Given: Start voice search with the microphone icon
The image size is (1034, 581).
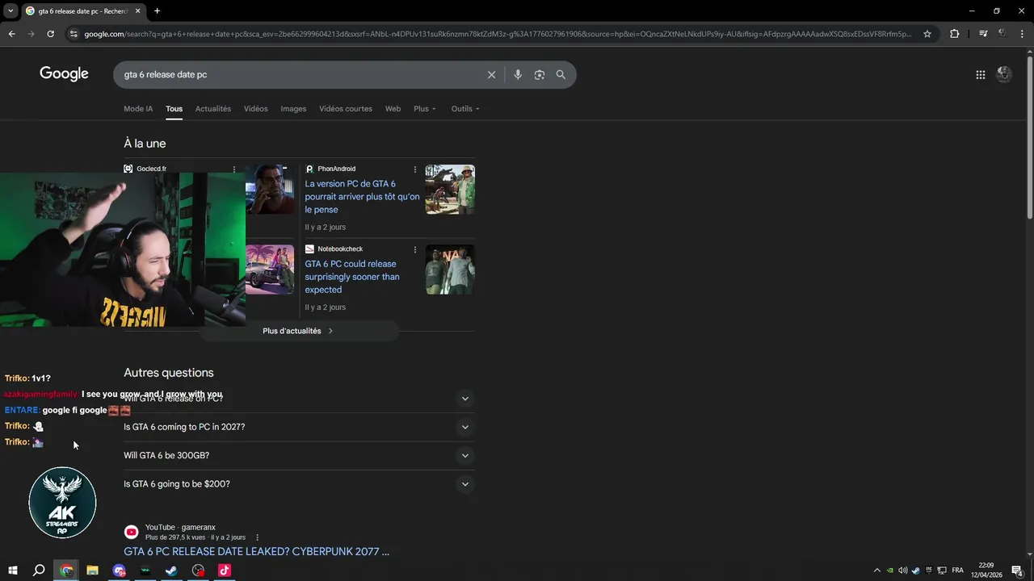Looking at the screenshot, I should (518, 74).
